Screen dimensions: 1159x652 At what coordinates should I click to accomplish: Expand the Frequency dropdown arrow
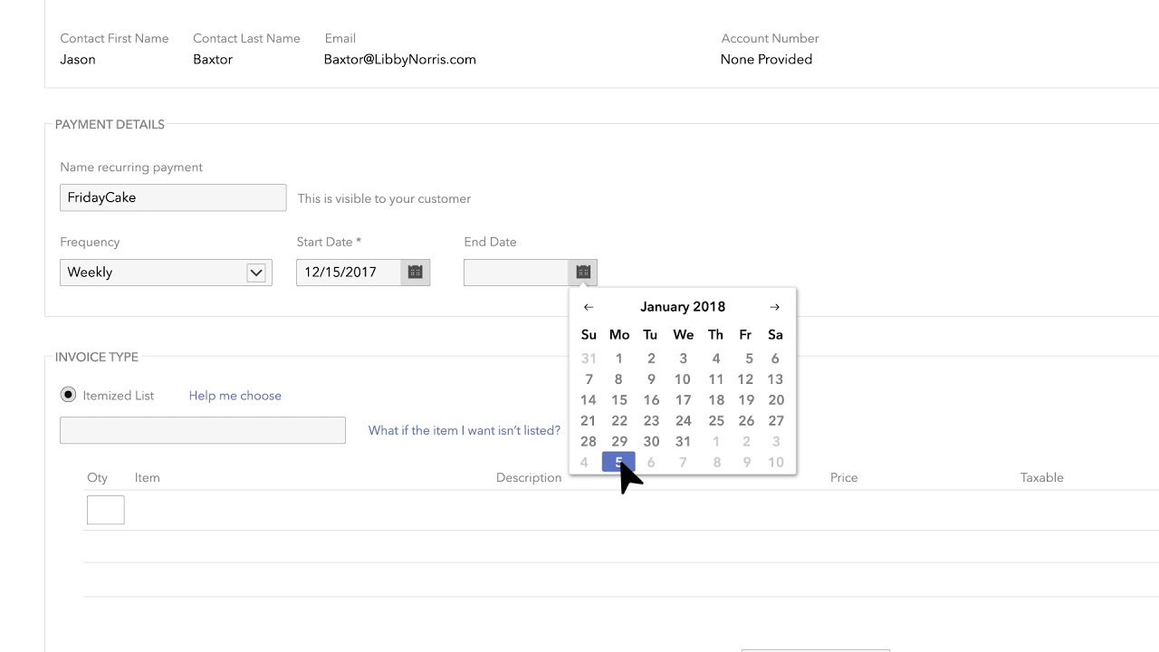click(256, 273)
